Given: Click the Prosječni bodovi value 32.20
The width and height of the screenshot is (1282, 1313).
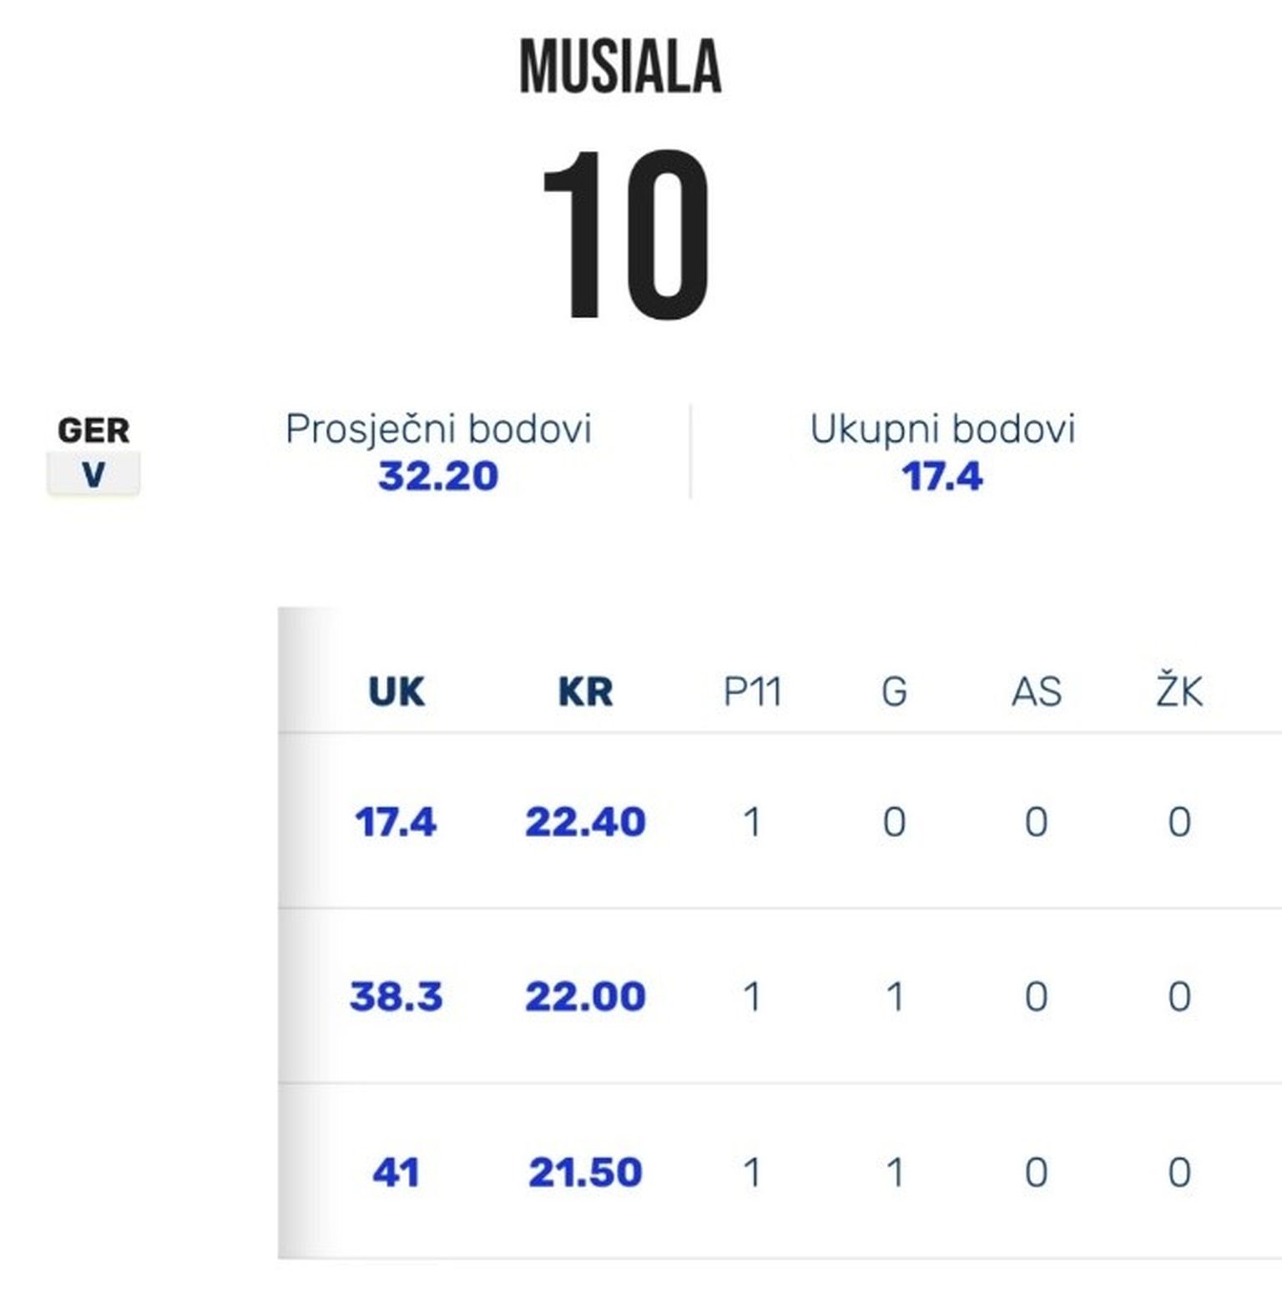Looking at the screenshot, I should (x=438, y=477).
